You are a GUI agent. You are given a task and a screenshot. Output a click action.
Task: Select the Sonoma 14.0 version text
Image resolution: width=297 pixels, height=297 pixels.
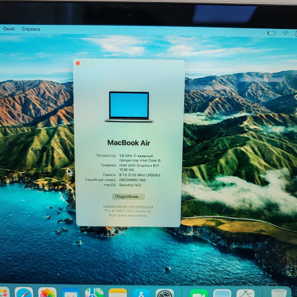(130, 185)
